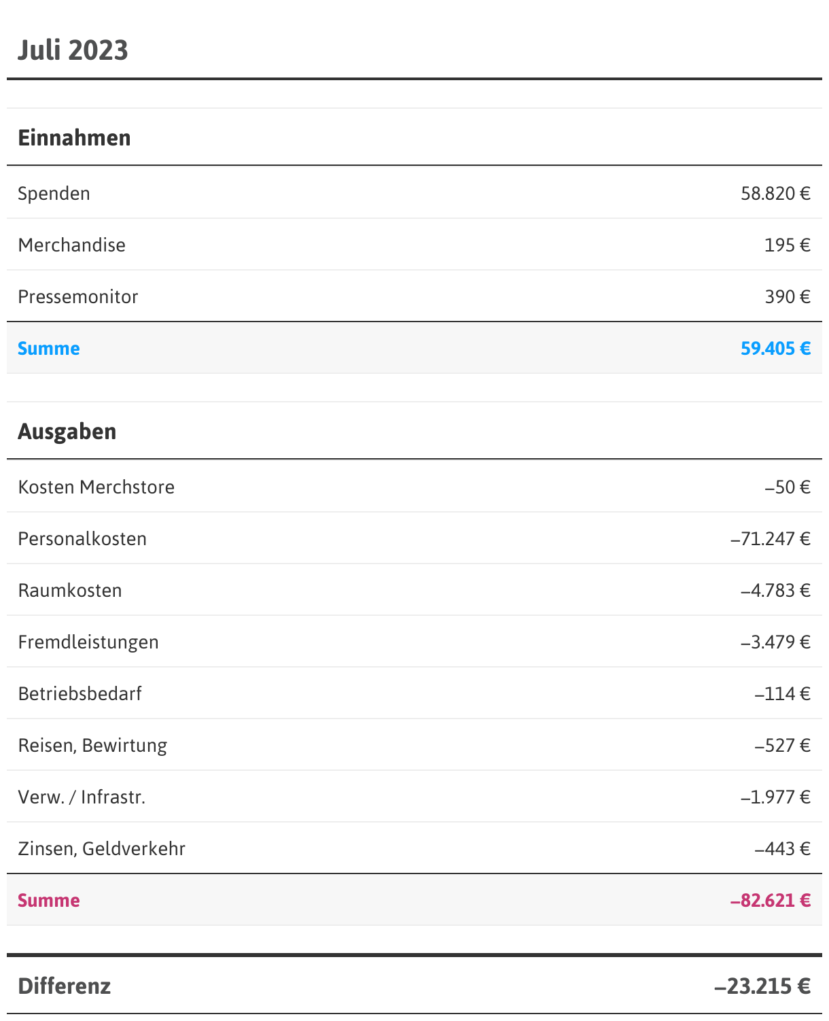Click the Reisen, Bewirtung row label

[x=92, y=746]
